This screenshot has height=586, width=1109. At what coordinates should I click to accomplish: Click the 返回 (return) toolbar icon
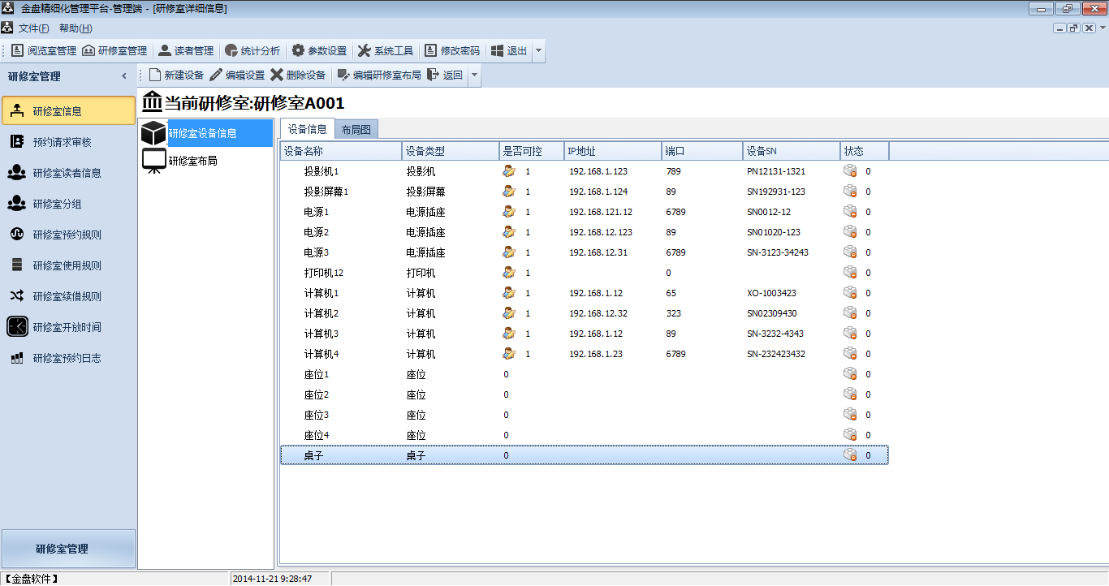[434, 75]
